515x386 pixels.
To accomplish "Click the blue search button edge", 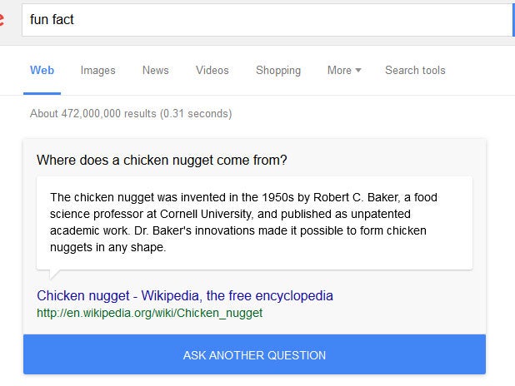I will (512, 19).
